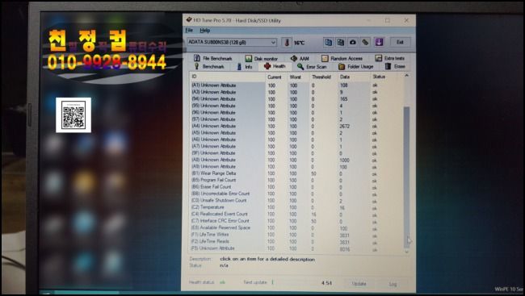
Task: Open the options wrench icon
Action: click(x=365, y=42)
